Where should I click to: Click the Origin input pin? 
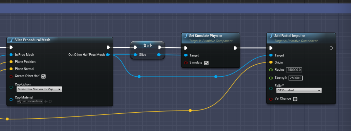[271, 62]
